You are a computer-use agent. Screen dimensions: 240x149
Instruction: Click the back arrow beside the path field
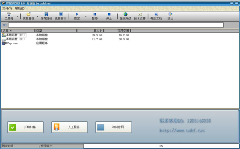(x=5, y=25)
